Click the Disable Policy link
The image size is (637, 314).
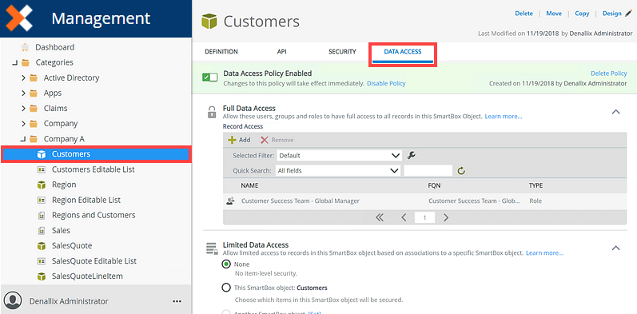(x=386, y=83)
